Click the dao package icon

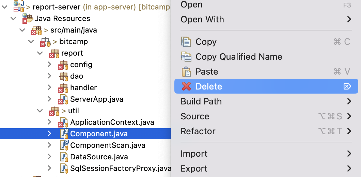[x=64, y=76]
